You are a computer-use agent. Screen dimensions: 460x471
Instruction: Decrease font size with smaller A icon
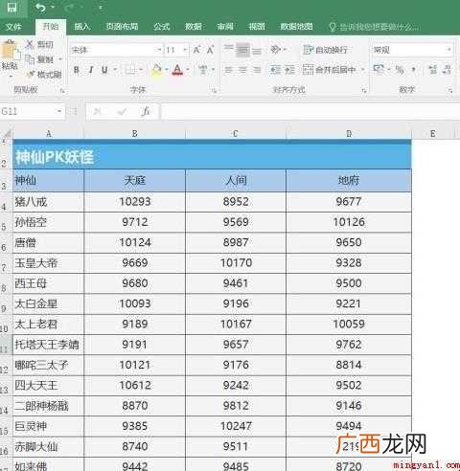210,50
